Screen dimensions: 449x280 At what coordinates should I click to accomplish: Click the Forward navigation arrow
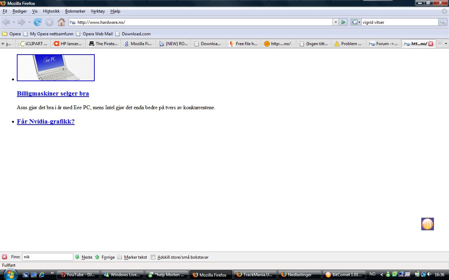tap(22, 22)
